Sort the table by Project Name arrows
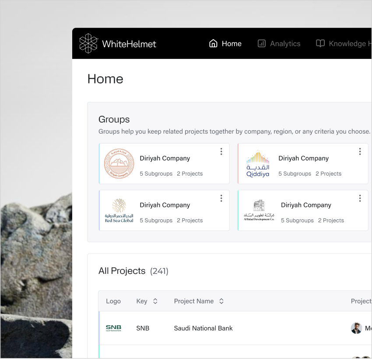This screenshot has width=372, height=359. point(221,301)
